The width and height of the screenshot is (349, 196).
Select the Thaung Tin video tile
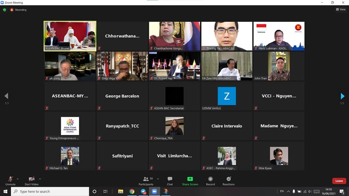point(227,36)
